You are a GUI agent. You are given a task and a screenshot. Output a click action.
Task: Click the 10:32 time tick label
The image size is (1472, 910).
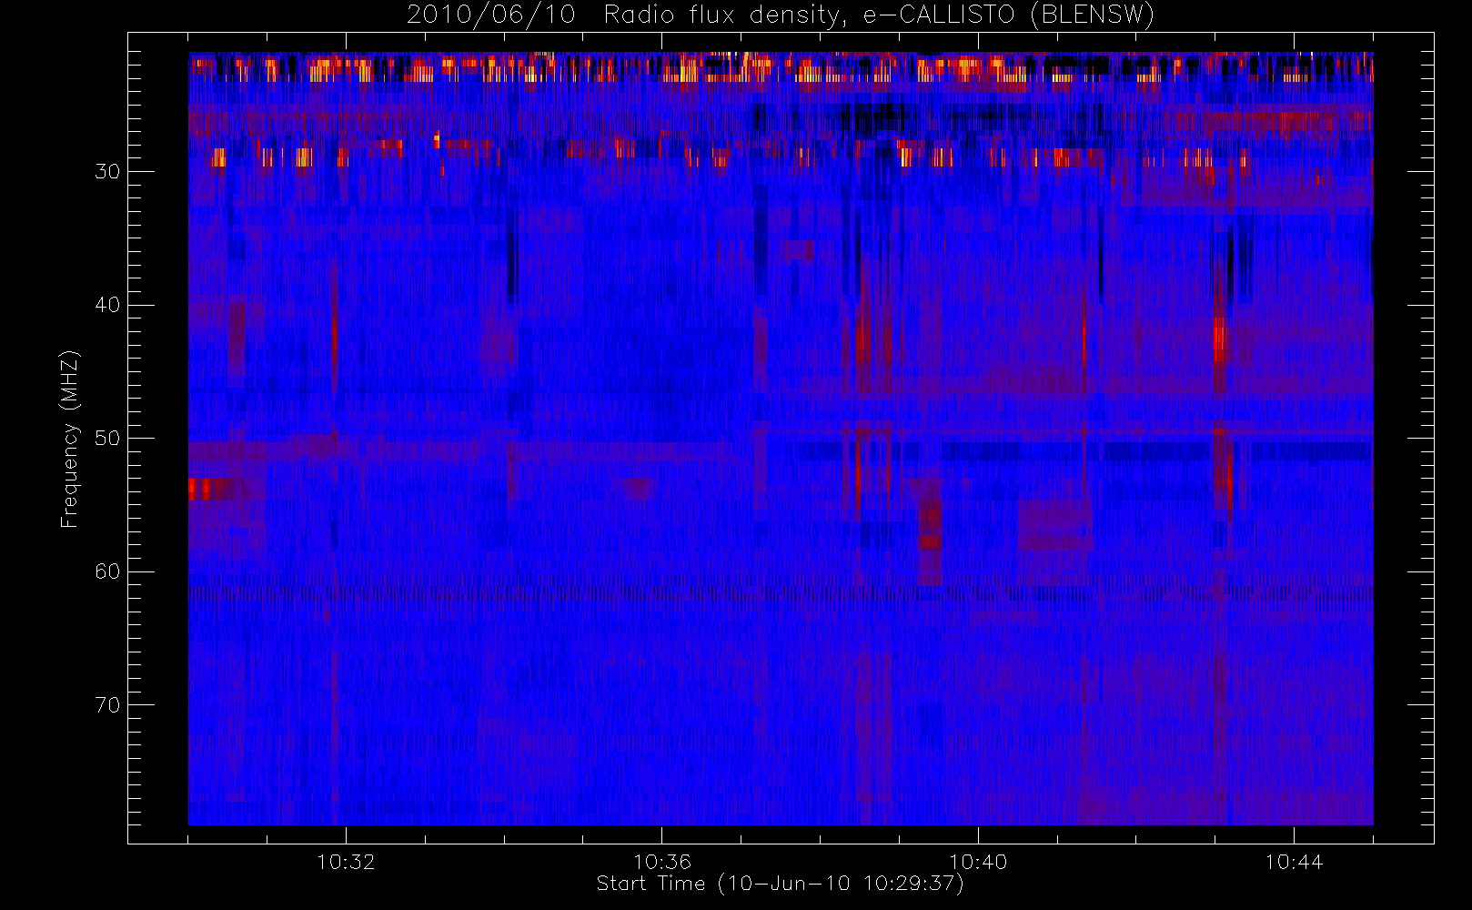point(346,862)
